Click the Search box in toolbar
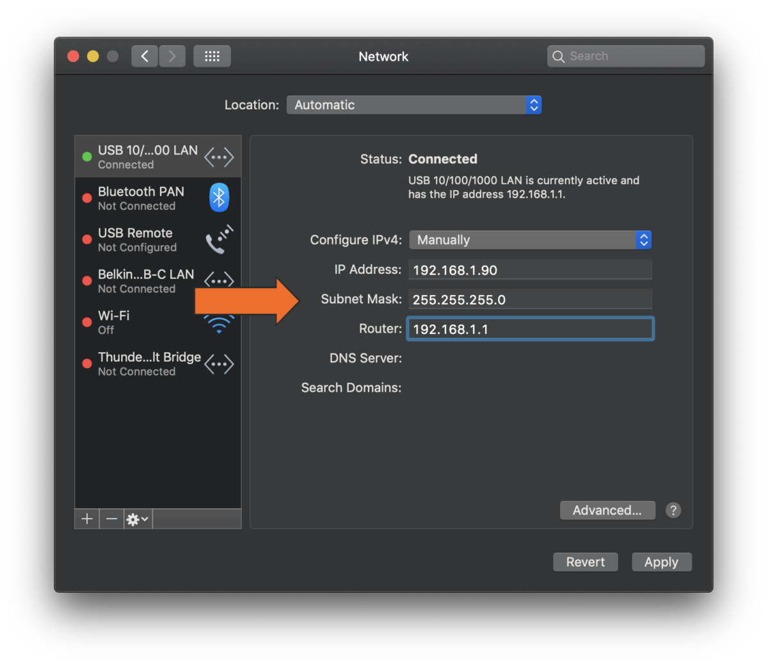Viewport: 768px width, 665px height. [x=625, y=56]
